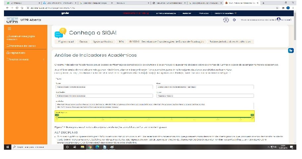Reload the page with refresh icon
Screen dimensions: 302x159
[17, 8]
